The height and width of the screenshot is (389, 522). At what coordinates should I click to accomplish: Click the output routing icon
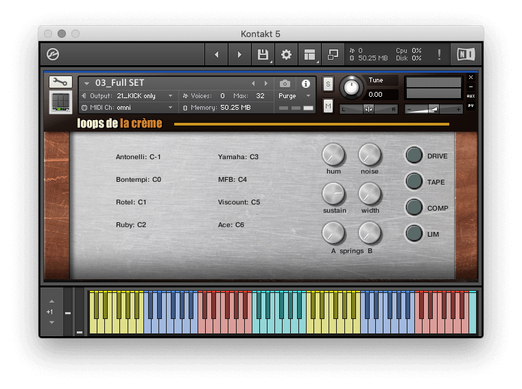click(x=84, y=96)
